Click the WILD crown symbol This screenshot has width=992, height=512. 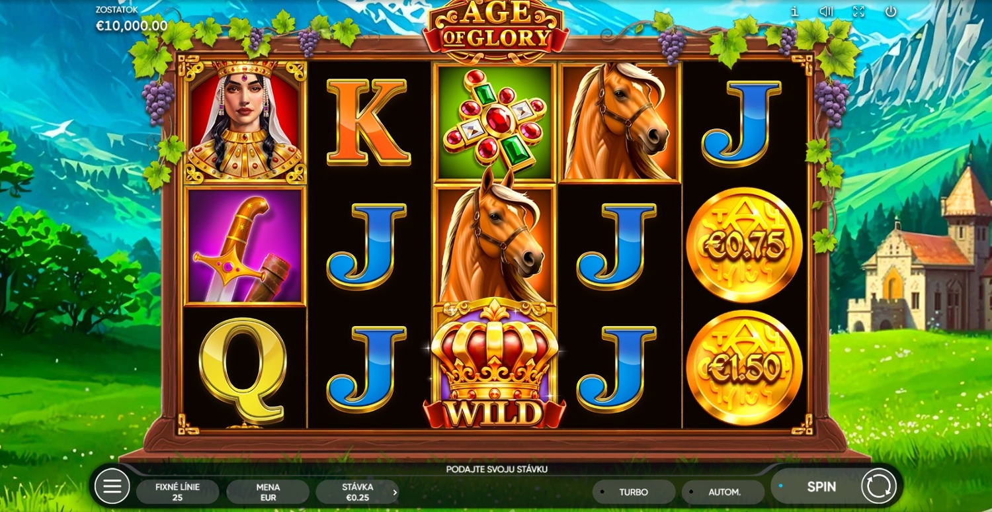coord(495,364)
